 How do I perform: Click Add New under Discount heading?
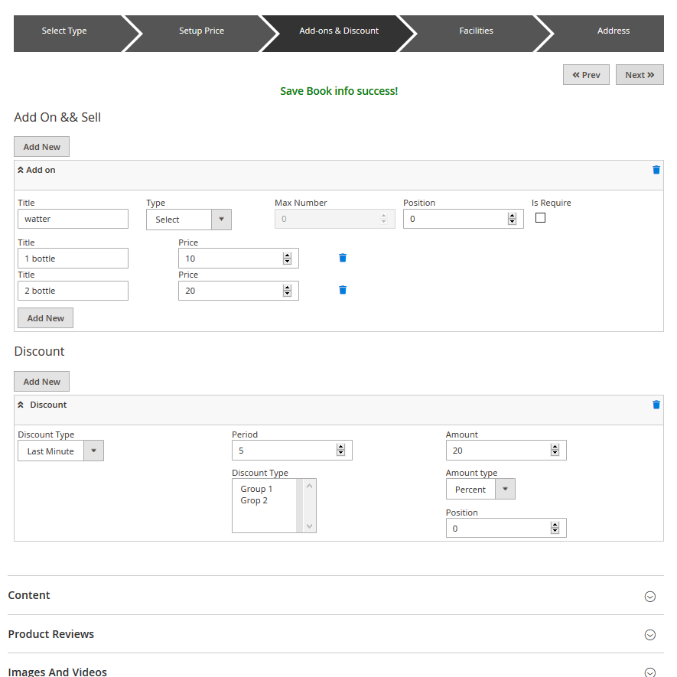(x=41, y=381)
